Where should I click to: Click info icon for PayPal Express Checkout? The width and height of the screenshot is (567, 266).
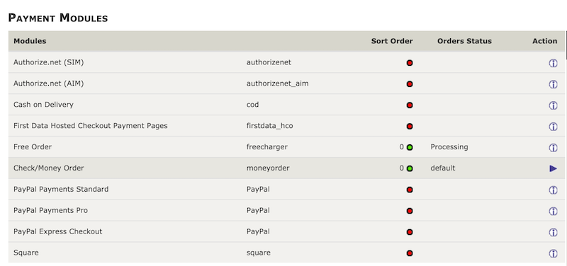[x=553, y=232]
